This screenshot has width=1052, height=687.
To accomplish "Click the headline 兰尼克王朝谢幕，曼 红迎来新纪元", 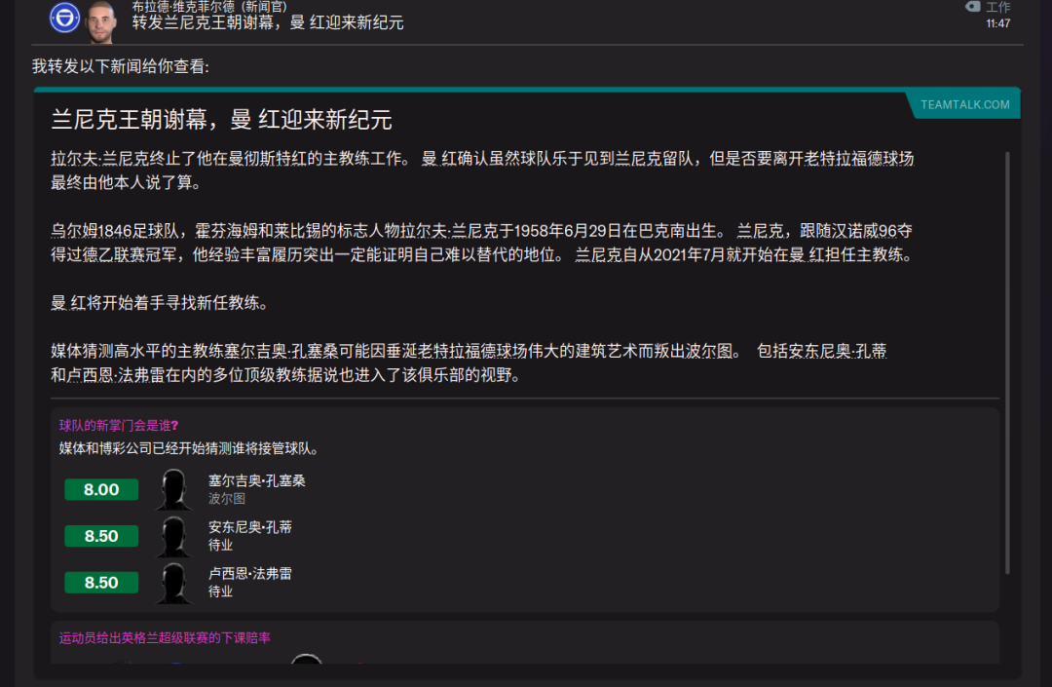I will [221, 120].
